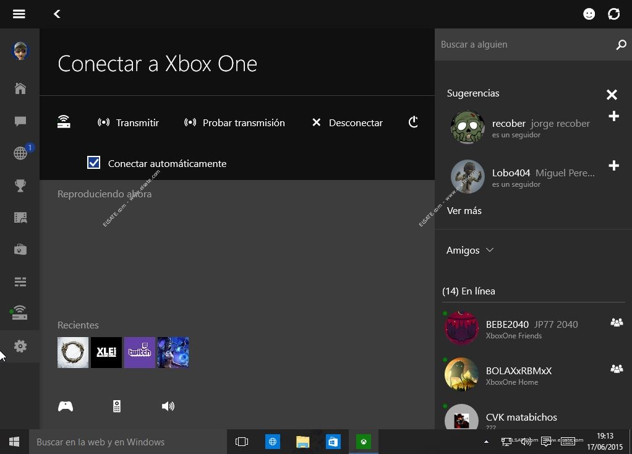This screenshot has width=632, height=454.
Task: Open XLEi recent thumbnail
Action: (106, 353)
